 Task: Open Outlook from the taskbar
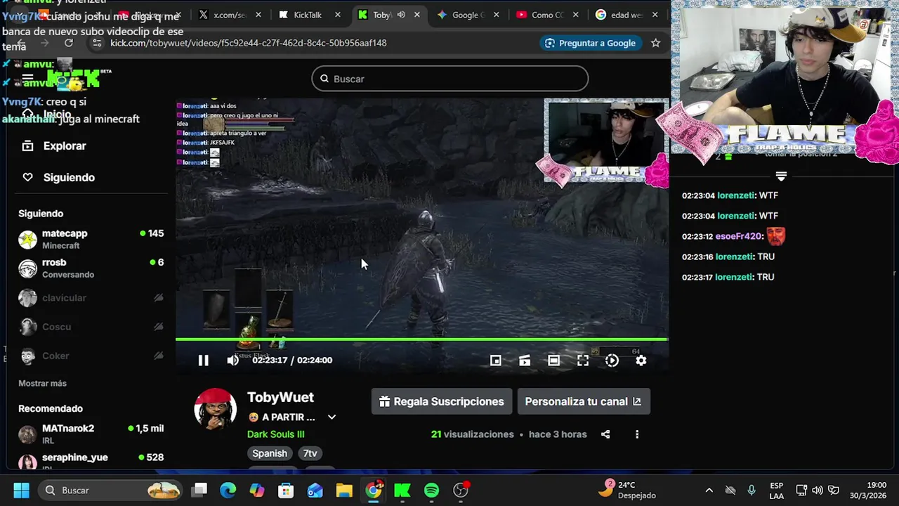(x=315, y=490)
